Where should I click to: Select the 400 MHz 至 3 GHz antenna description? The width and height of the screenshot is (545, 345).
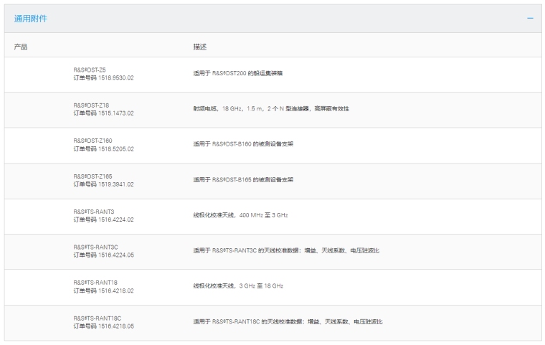[240, 215]
